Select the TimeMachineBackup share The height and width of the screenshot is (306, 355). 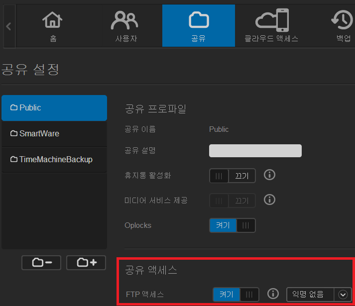pyautogui.click(x=54, y=160)
